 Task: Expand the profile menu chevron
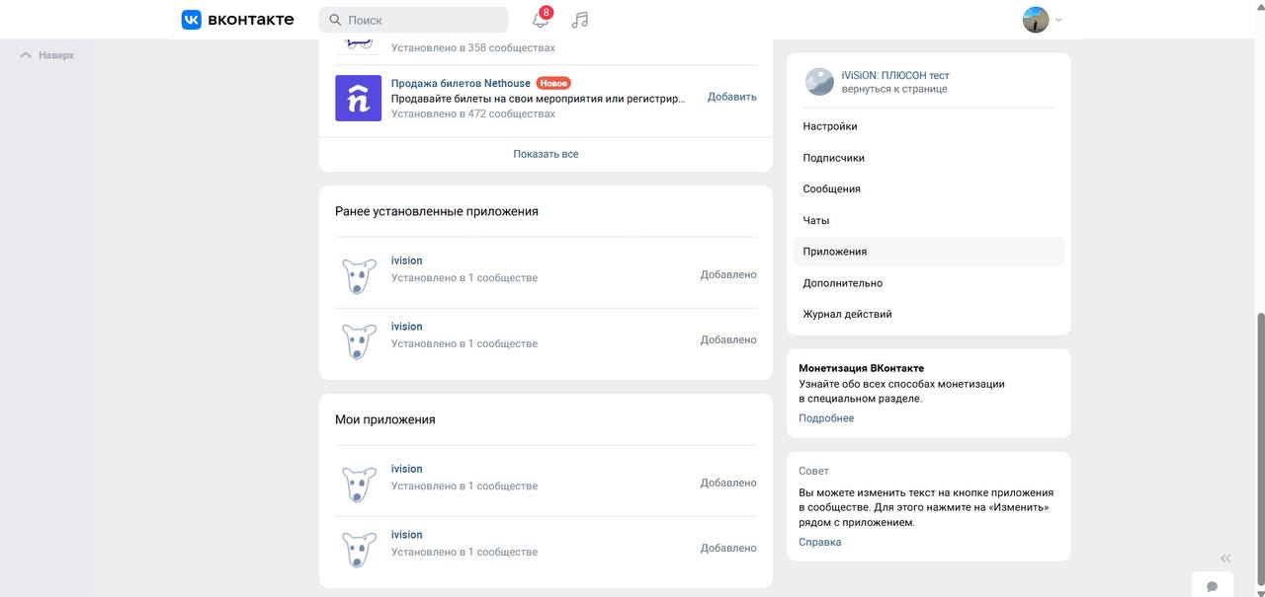[1058, 20]
